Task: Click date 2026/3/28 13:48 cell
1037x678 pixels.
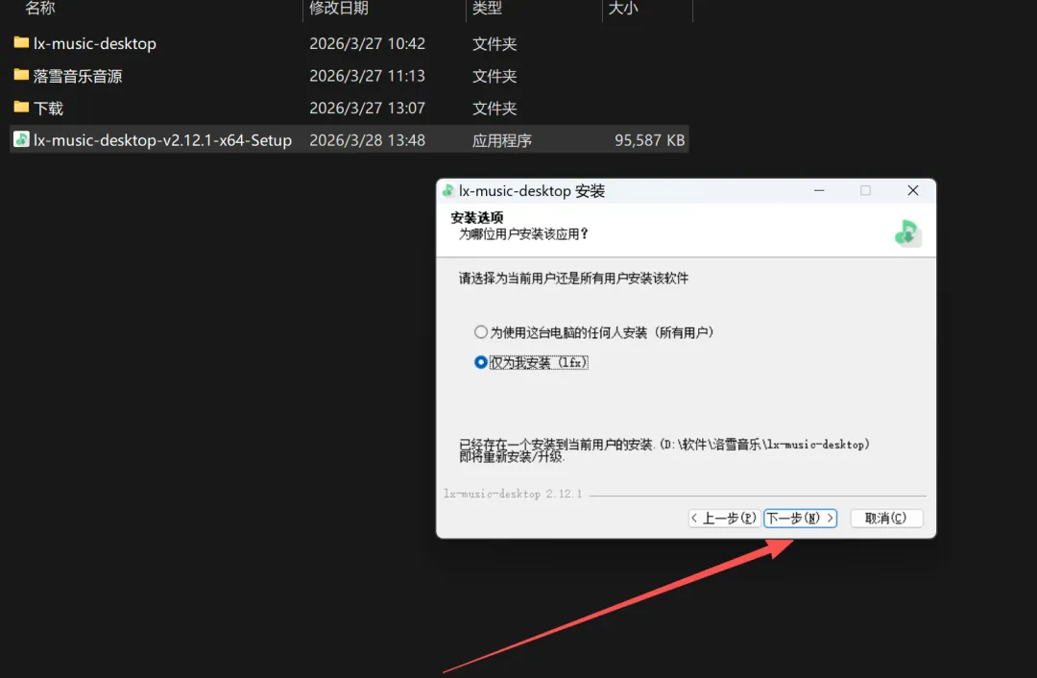Action: 367,140
